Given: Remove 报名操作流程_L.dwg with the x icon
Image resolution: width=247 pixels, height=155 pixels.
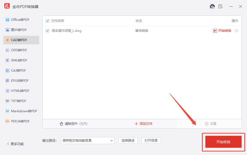Looking at the screenshot, I should 237,31.
